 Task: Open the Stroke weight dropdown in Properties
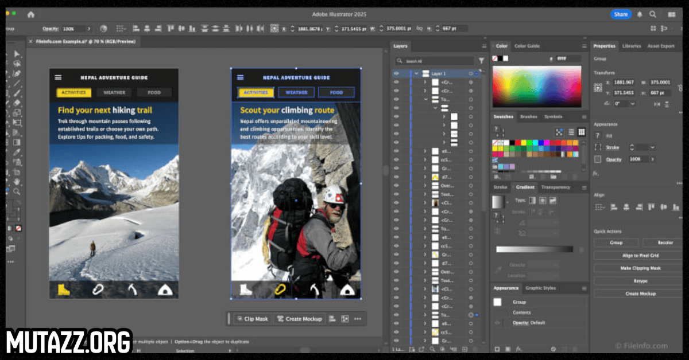click(x=652, y=147)
